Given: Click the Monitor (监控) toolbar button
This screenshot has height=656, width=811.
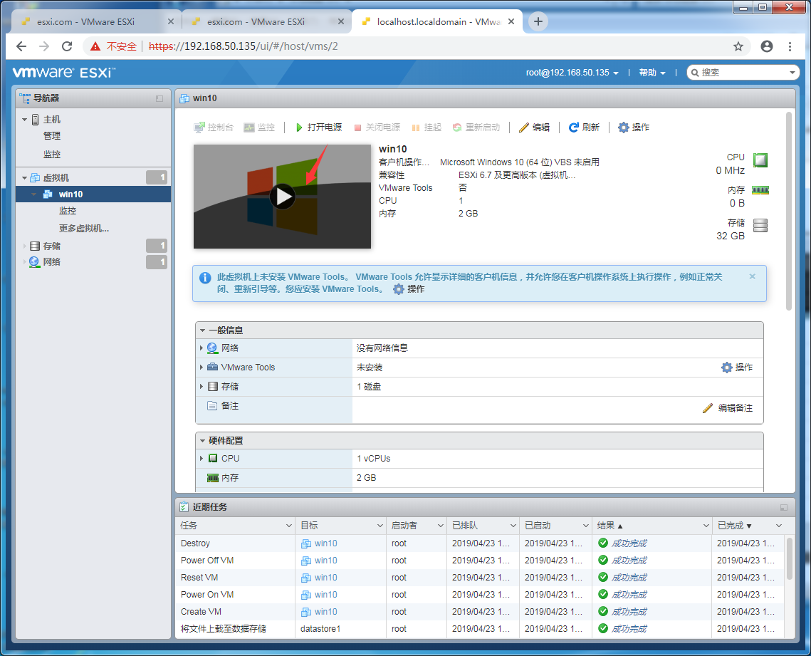Looking at the screenshot, I should 259,127.
